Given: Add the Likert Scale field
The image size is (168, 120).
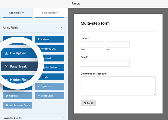Looking at the screenshot, I should click(49, 96).
